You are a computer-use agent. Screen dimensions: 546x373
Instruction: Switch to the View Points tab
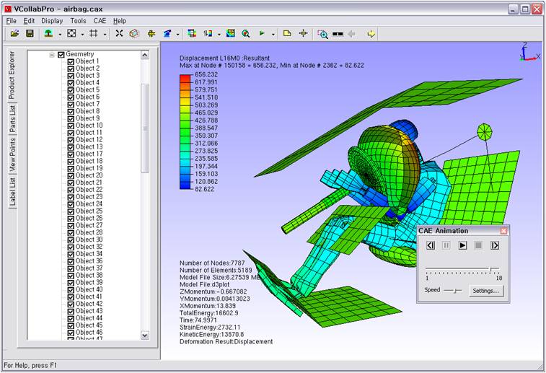[12, 154]
